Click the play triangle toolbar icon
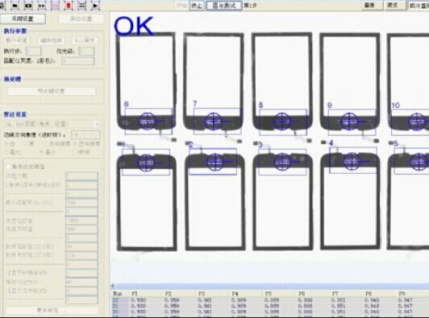429x318 pixels. (x=95, y=5)
